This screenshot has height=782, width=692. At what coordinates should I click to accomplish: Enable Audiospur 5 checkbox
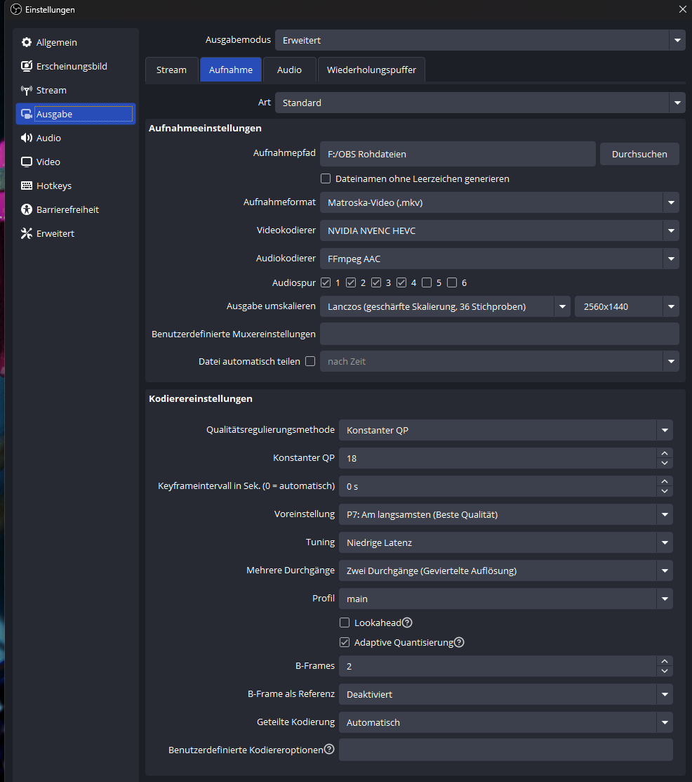[x=427, y=283]
